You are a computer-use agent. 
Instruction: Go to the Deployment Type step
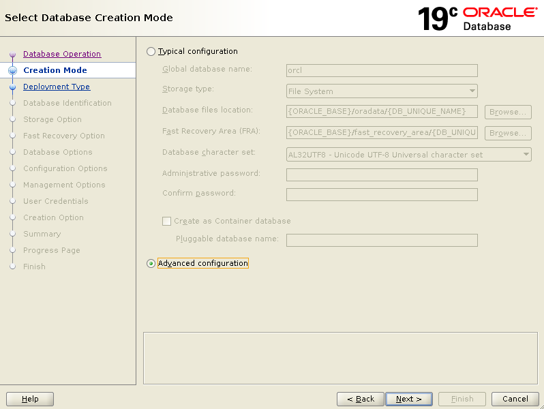pos(57,87)
